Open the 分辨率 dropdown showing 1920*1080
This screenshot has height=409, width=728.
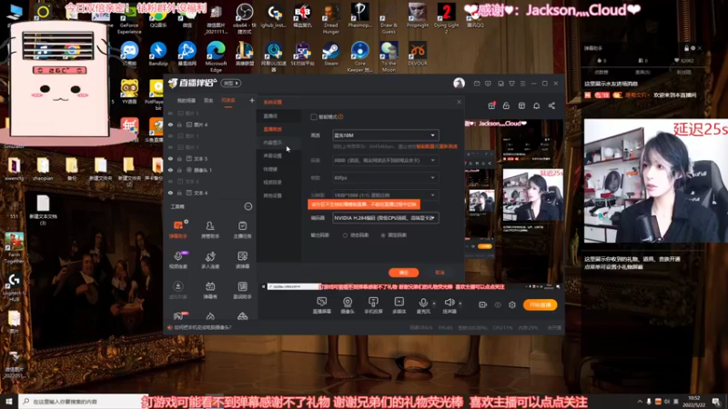point(385,195)
